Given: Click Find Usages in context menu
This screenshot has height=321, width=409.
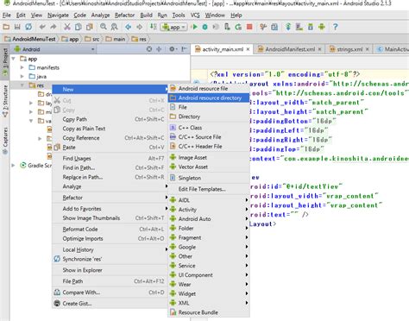Looking at the screenshot, I should pyautogui.click(x=110, y=159).
